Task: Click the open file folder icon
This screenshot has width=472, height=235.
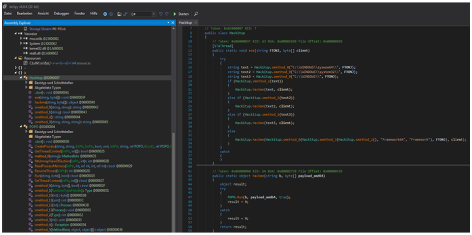Action: [120, 14]
